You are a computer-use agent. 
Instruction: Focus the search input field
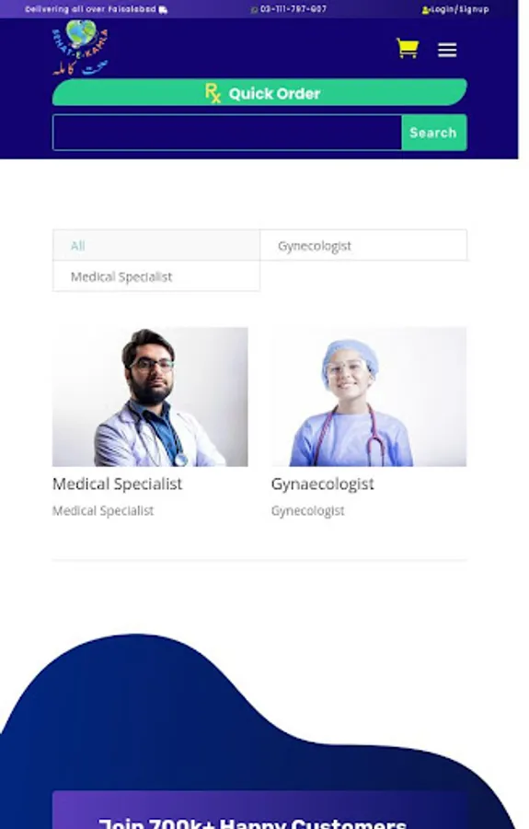click(227, 133)
